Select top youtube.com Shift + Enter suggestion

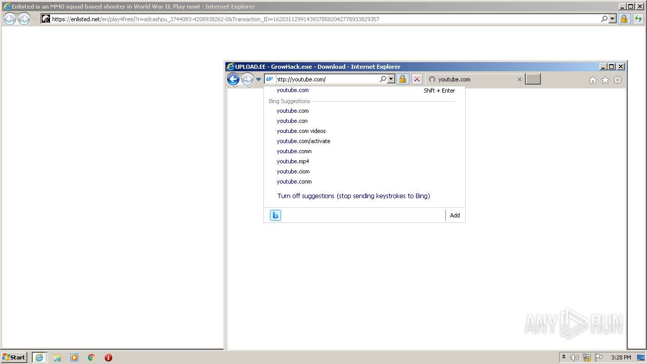(x=364, y=90)
